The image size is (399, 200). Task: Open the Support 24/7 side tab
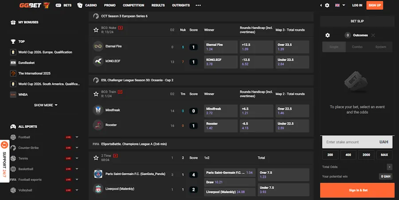[4, 161]
